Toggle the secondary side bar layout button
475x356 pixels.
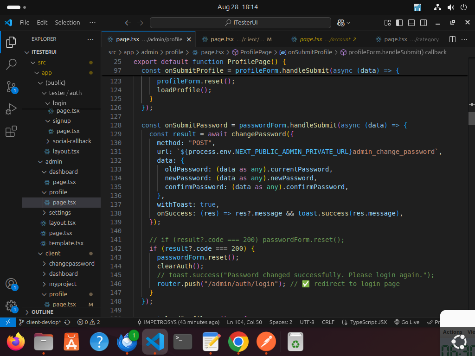pyautogui.click(x=424, y=23)
